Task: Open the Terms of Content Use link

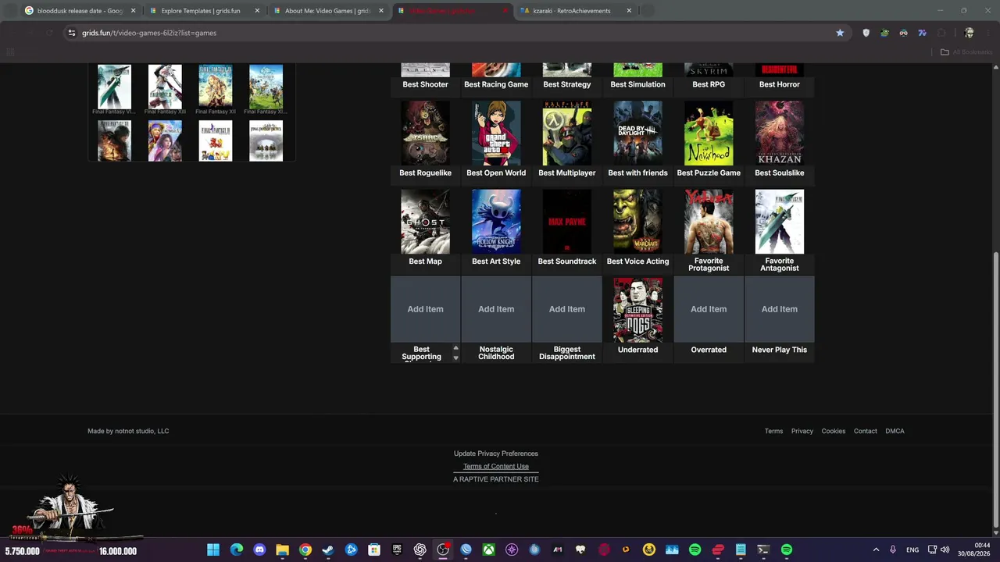Action: coord(496,466)
